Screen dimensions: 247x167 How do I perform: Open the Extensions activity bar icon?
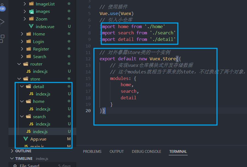point(2,39)
